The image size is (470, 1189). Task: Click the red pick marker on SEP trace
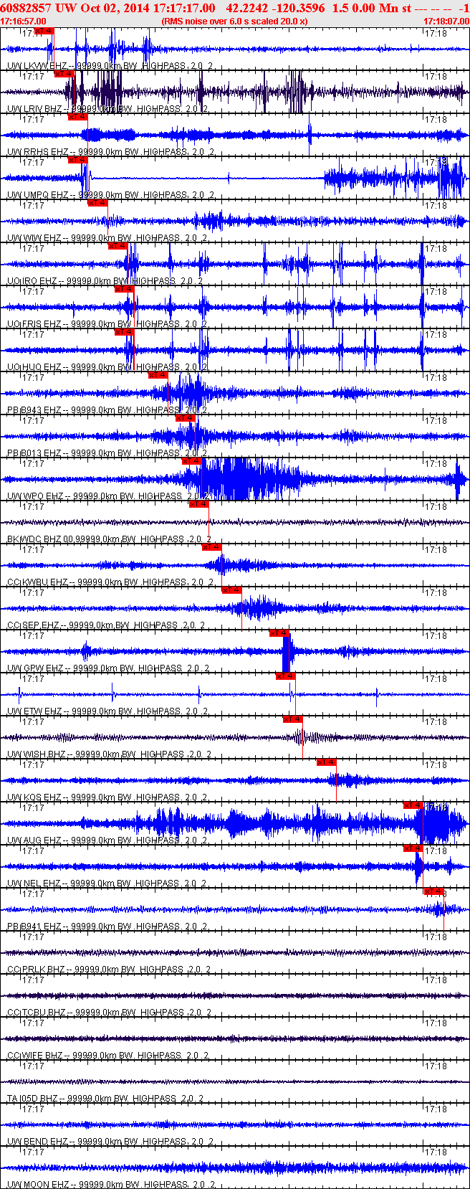pyautogui.click(x=231, y=590)
